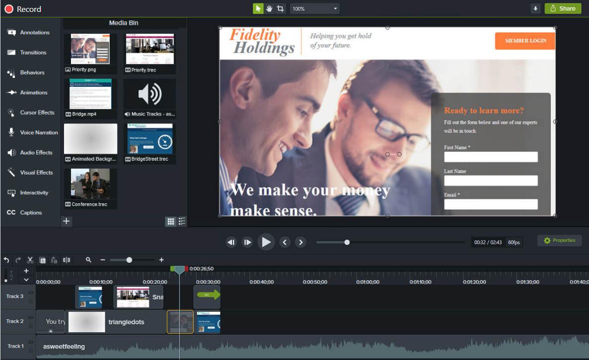Open the 100% canvas zoom dropdown
This screenshot has width=589, height=360.
click(x=315, y=8)
